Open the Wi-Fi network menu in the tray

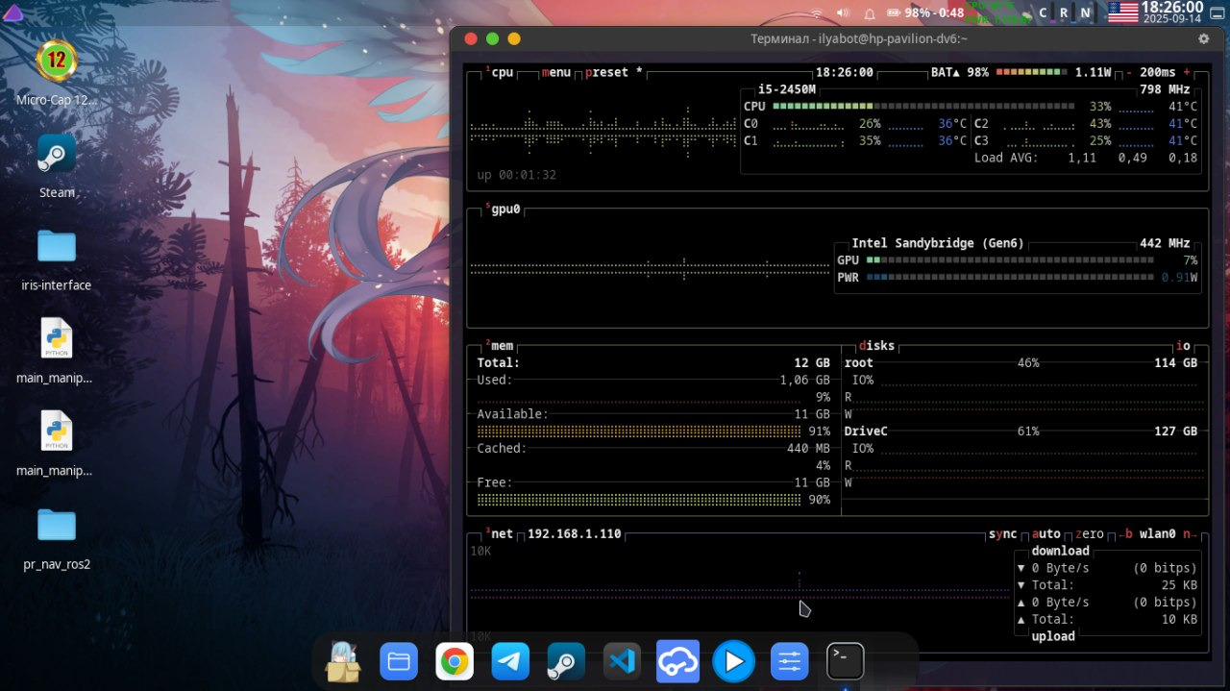(x=817, y=12)
